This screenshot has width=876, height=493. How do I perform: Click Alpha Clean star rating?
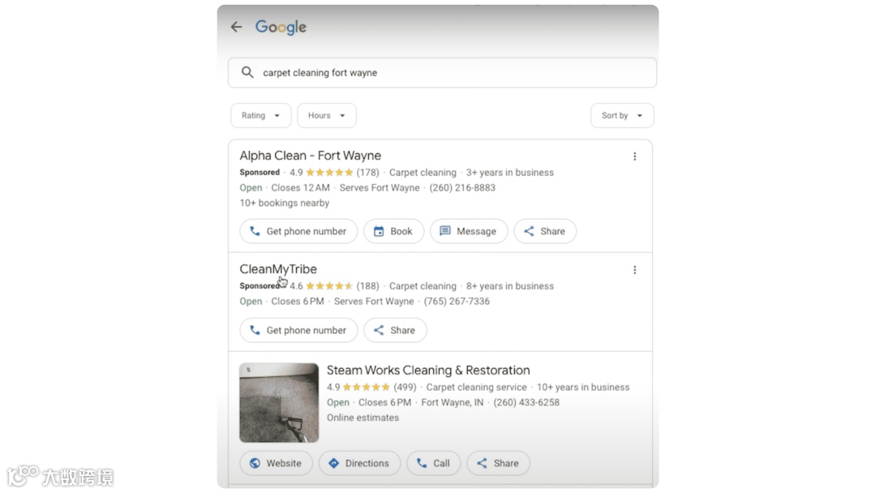(x=329, y=173)
